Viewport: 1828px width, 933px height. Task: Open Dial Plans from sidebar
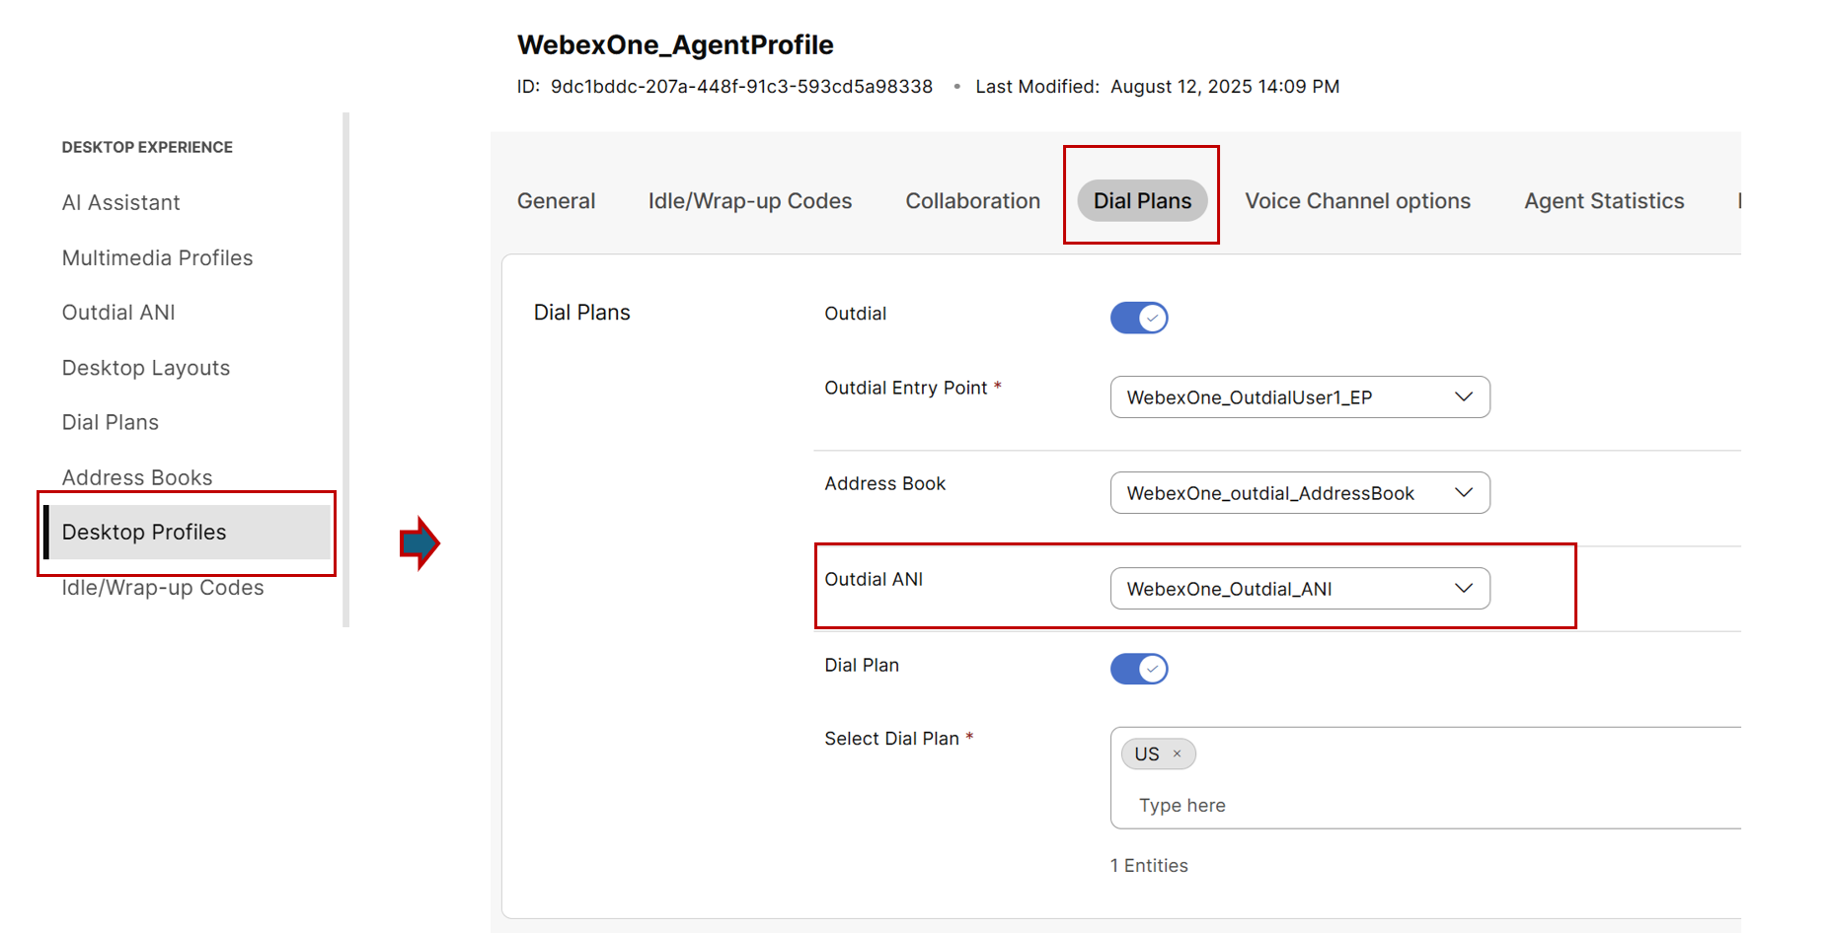click(110, 422)
